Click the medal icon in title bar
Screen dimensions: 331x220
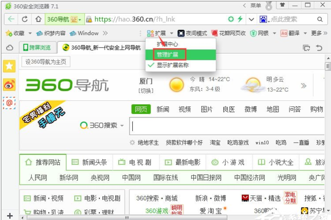pyautogui.click(x=269, y=6)
